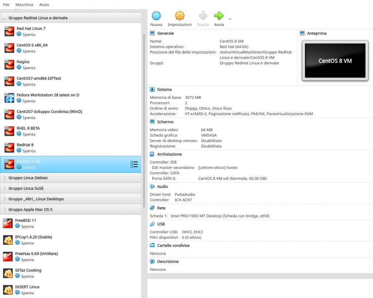The width and height of the screenshot is (373, 298).
Task: Select the Fedora Workstation 28 icon
Action: (x=9, y=98)
